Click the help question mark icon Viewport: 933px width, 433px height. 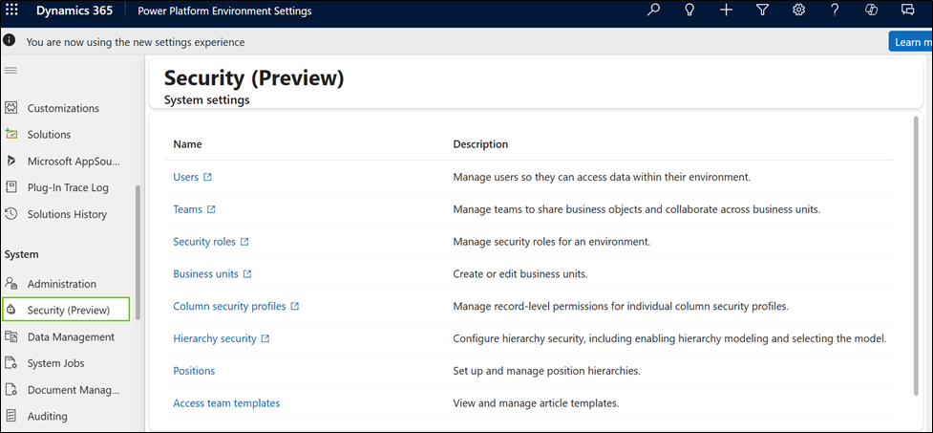point(835,11)
